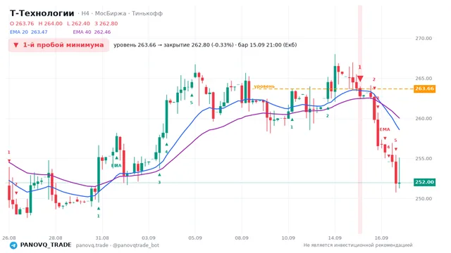
Task: Click the red triangle in the breakout badge
Action: point(16,45)
